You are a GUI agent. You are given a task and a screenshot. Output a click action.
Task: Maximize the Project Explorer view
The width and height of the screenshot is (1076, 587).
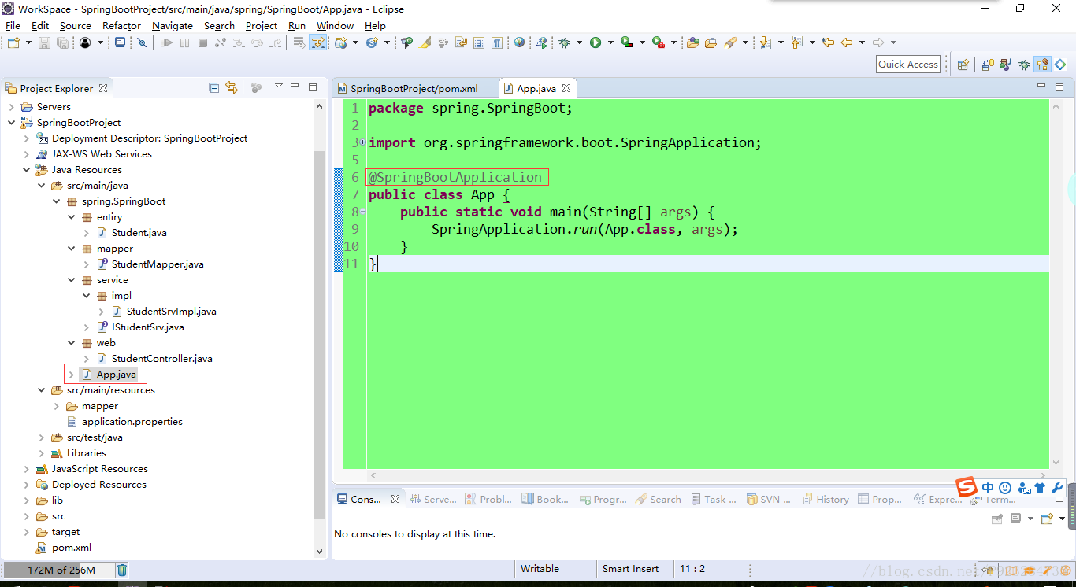click(313, 87)
